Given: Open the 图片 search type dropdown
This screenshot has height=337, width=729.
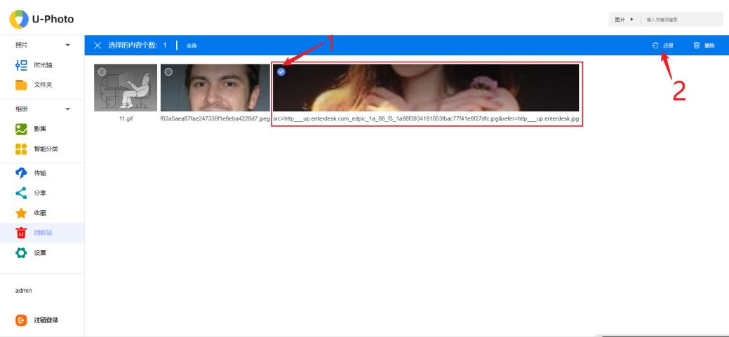Looking at the screenshot, I should (624, 20).
